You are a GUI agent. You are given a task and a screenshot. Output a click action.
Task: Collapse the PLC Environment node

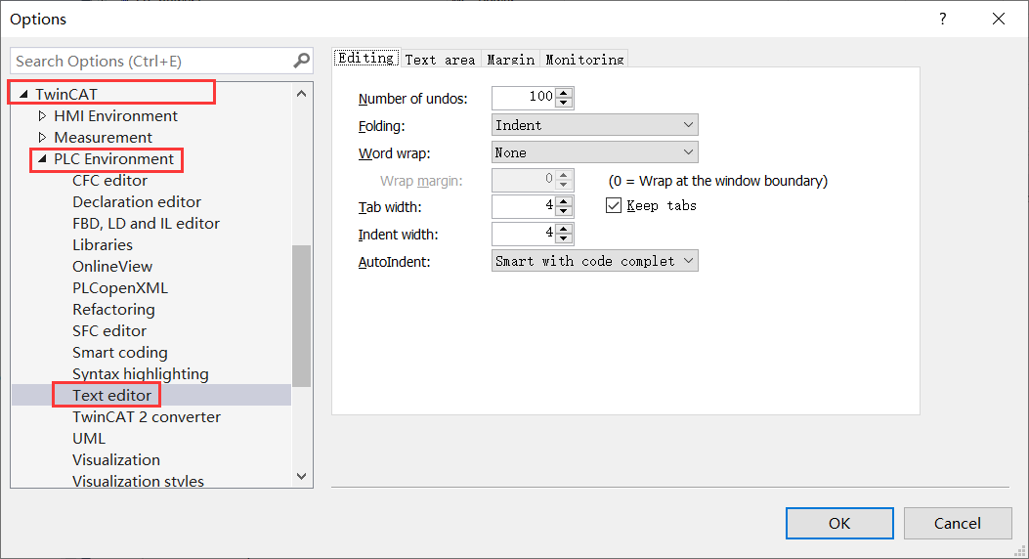click(42, 158)
